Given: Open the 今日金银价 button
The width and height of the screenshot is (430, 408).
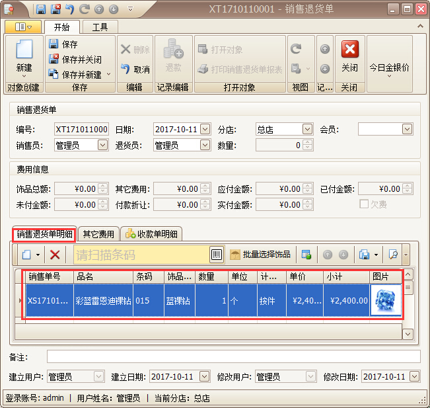Looking at the screenshot, I should (389, 68).
